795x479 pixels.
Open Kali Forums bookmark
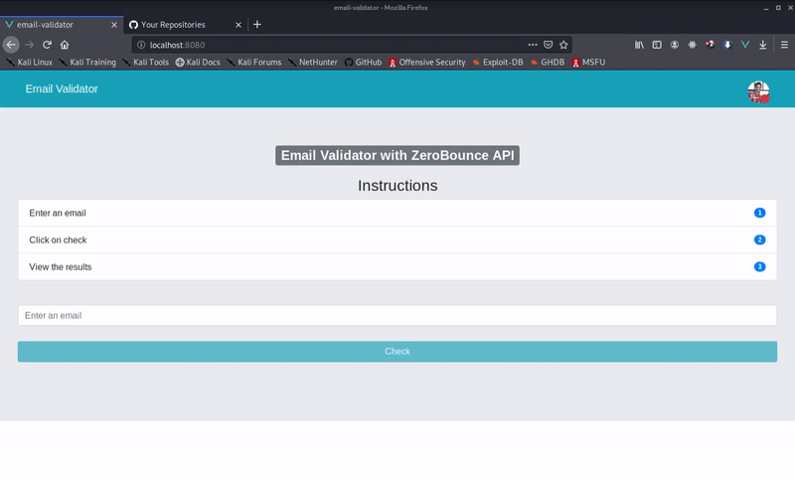pyautogui.click(x=253, y=63)
